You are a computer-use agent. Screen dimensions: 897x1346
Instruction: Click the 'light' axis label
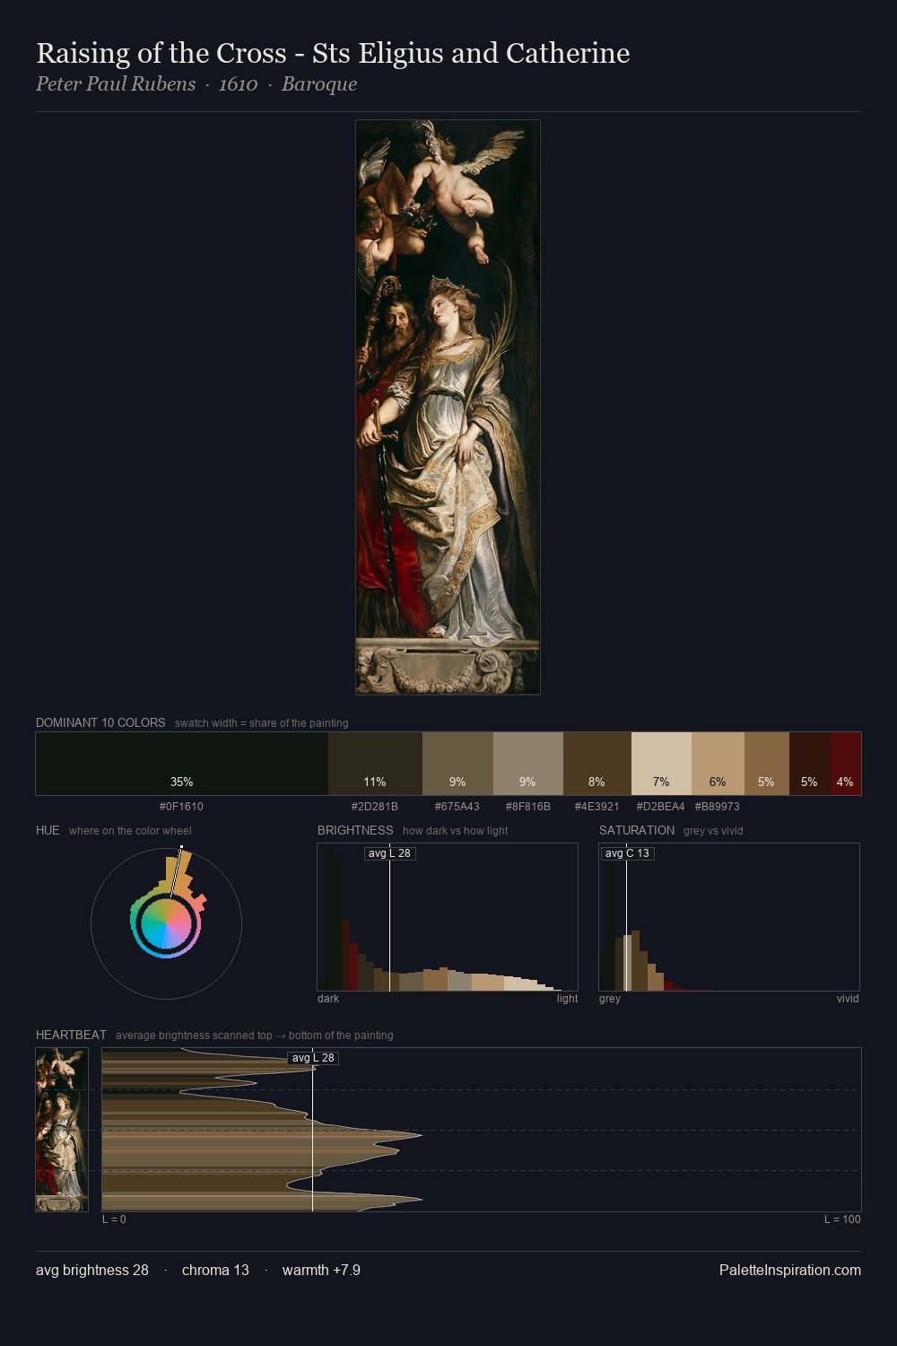[x=568, y=999]
